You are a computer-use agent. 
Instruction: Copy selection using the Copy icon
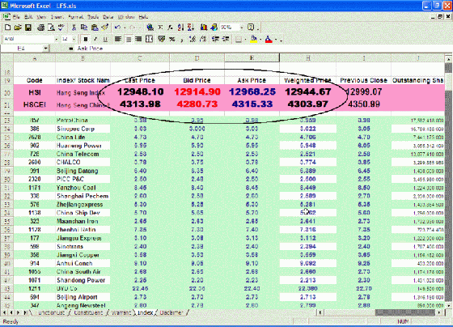pos(84,28)
